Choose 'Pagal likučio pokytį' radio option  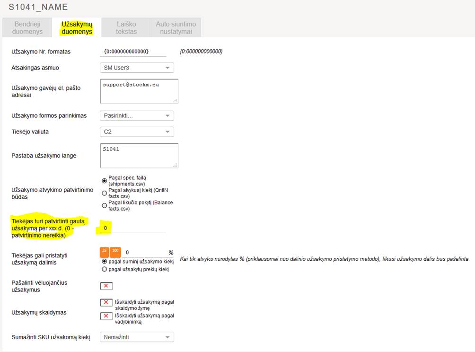pos(104,205)
